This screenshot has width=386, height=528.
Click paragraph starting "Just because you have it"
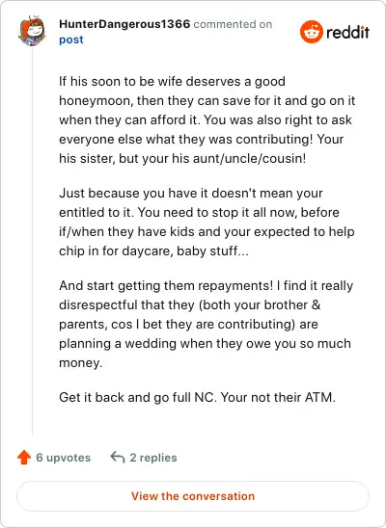click(x=207, y=223)
